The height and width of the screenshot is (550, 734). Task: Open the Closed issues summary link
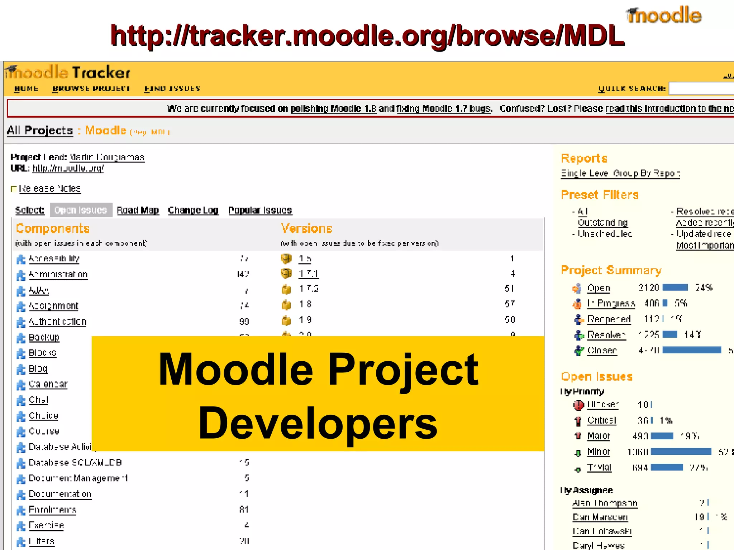602,351
